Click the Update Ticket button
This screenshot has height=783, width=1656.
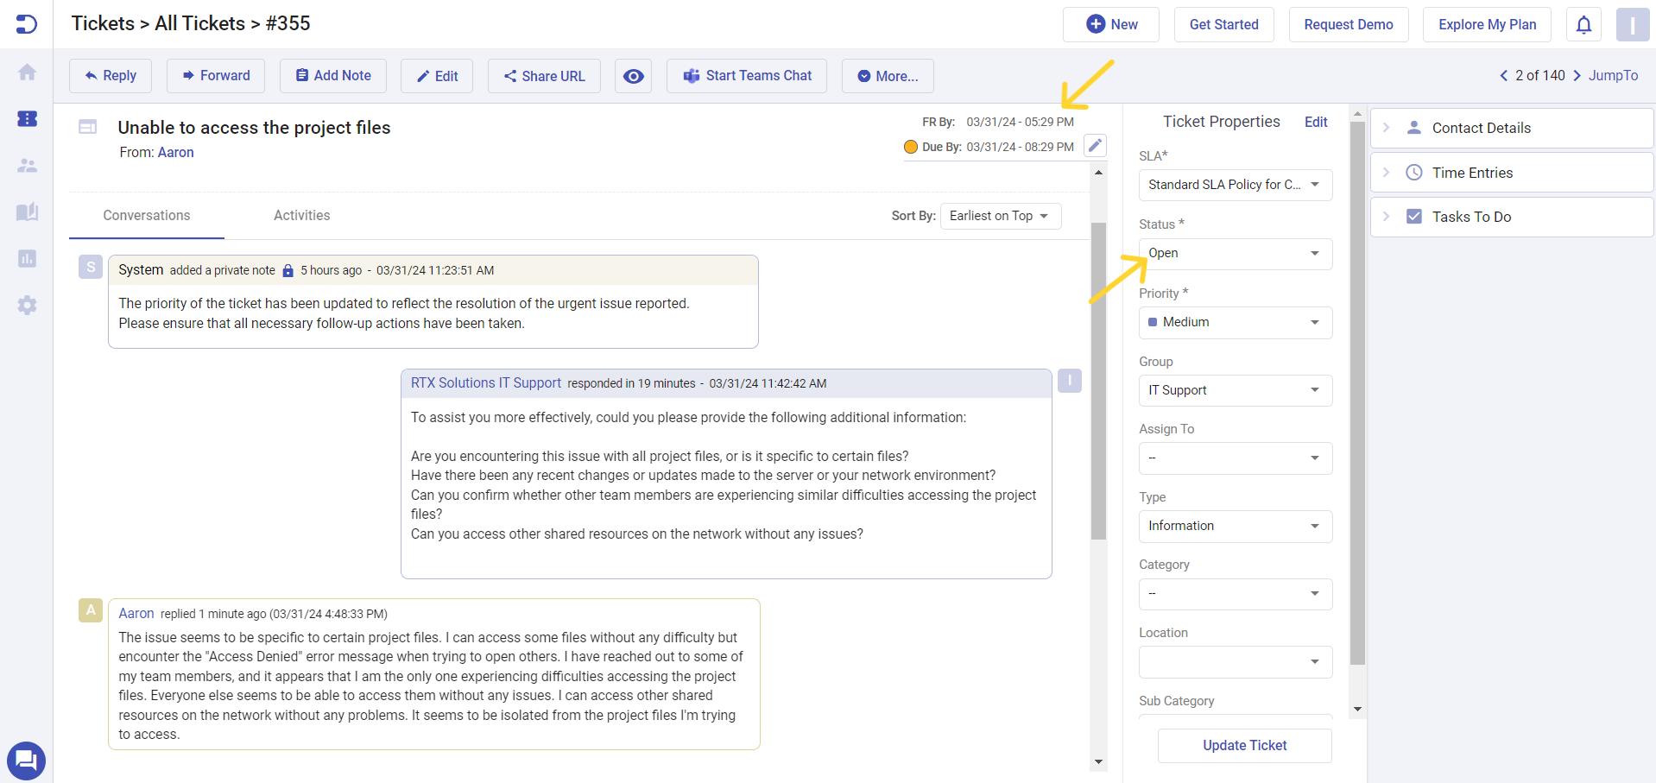point(1244,746)
